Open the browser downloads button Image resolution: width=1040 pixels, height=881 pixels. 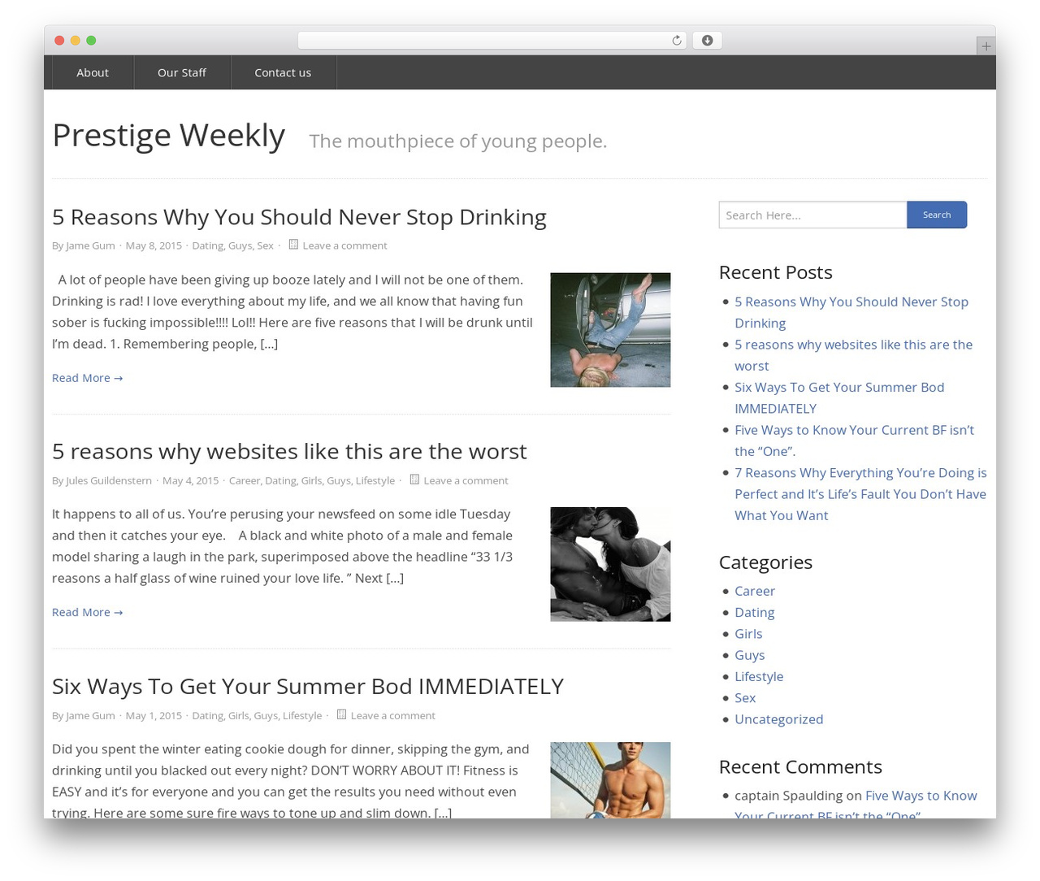(x=707, y=41)
